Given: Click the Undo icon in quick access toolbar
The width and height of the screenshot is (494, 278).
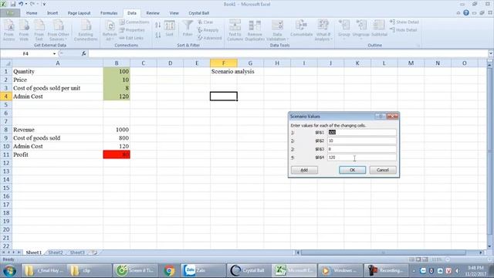Looking at the screenshot, I should point(21,4).
